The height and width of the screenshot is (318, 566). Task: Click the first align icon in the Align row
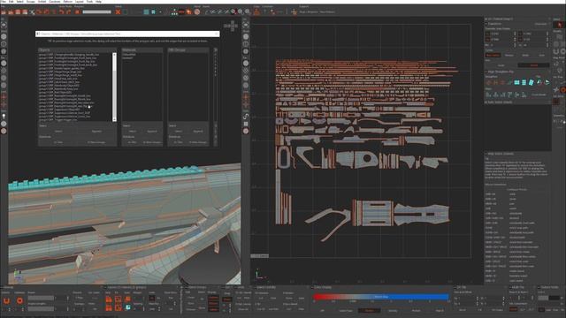click(x=489, y=95)
